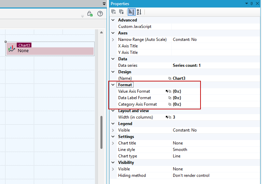Edit the X Axis Title value
Image resolution: width=262 pixels, height=184 pixels.
pyautogui.click(x=216, y=46)
